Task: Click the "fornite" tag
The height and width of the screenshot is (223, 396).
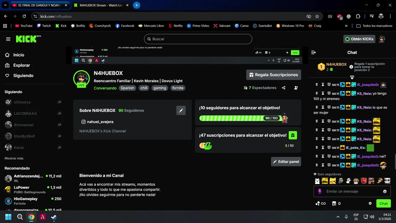Action: [178, 88]
